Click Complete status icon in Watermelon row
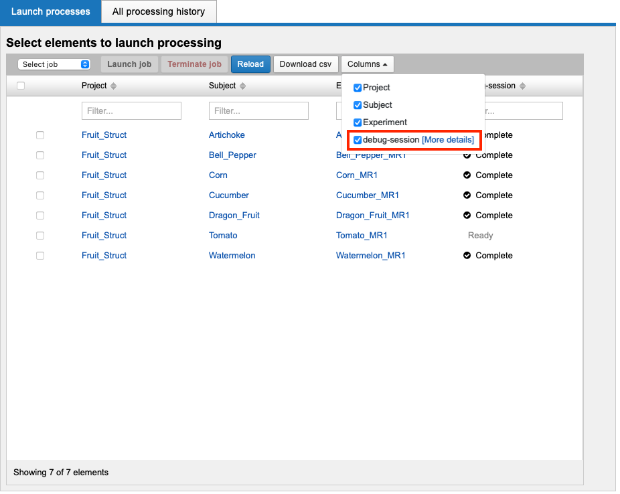Screen dimensions: 620x494 (x=467, y=256)
